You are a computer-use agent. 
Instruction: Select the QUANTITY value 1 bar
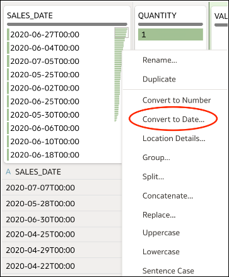click(x=170, y=34)
